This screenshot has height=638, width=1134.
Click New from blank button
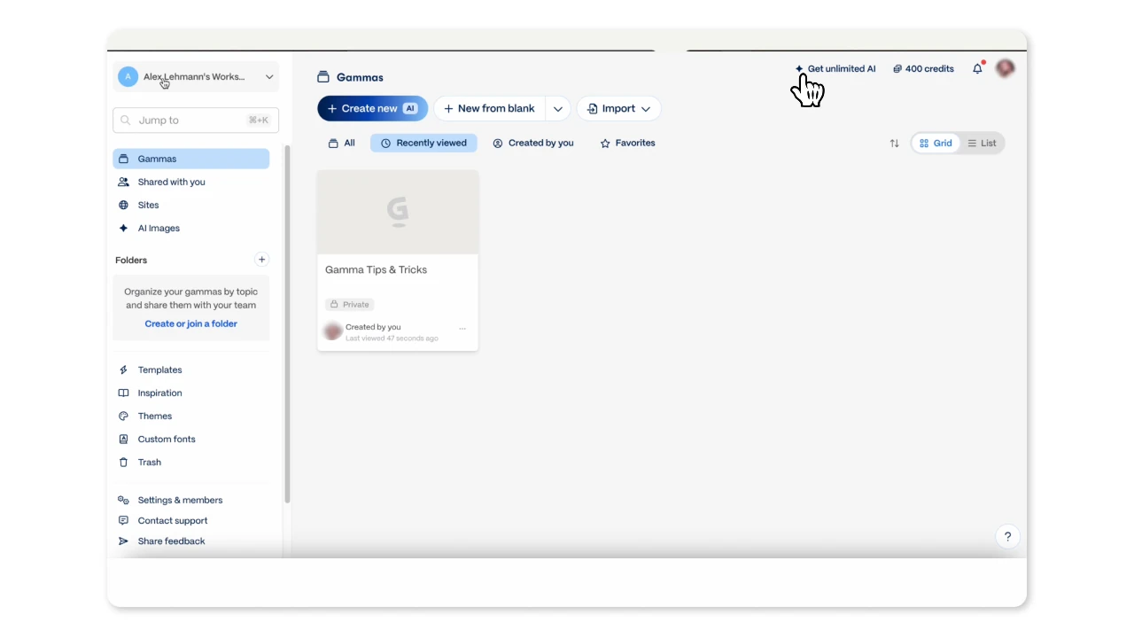[x=489, y=109]
